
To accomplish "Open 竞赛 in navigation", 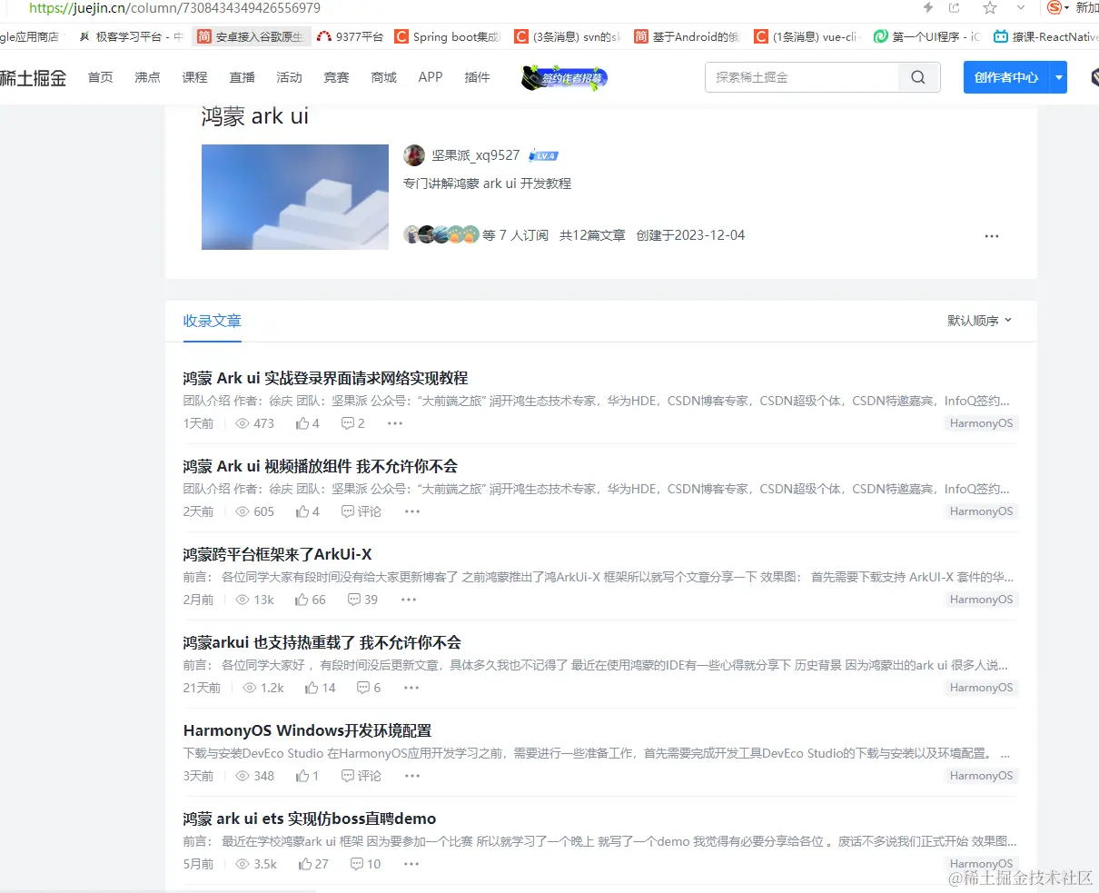I will (x=336, y=77).
